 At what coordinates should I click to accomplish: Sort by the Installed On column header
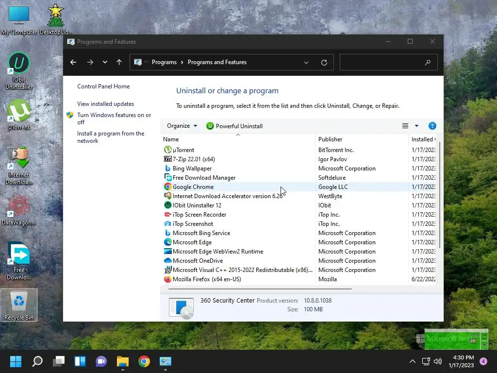coord(423,139)
